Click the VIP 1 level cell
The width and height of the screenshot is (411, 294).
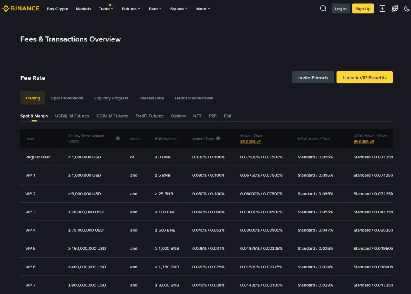click(30, 175)
